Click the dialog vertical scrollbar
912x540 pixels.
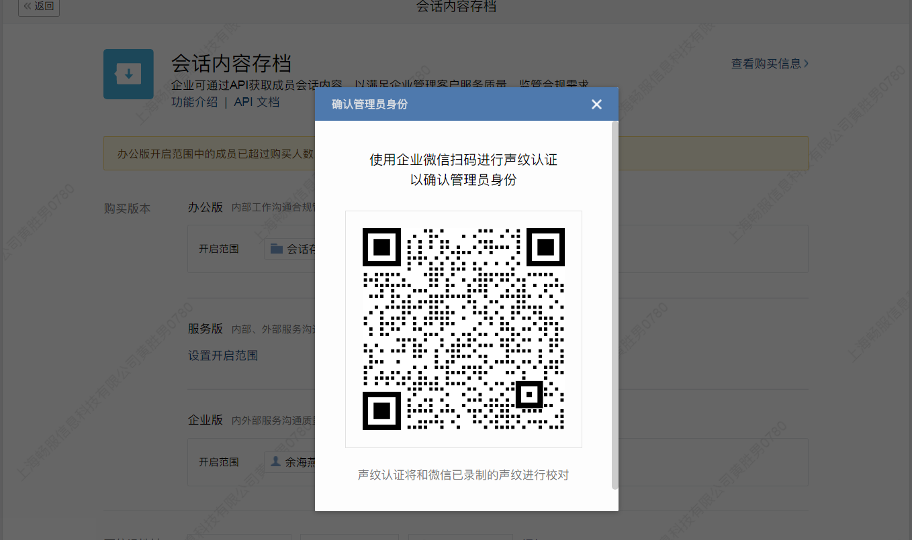(x=614, y=305)
